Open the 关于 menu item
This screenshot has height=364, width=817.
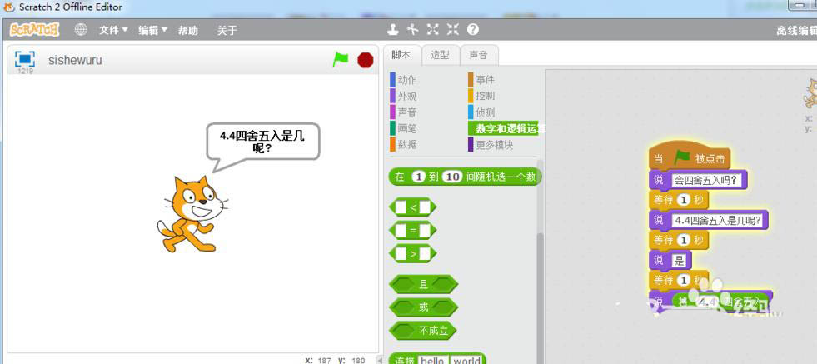click(x=227, y=30)
